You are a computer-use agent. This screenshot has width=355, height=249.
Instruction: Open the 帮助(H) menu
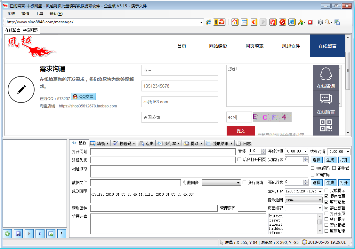[56, 14]
